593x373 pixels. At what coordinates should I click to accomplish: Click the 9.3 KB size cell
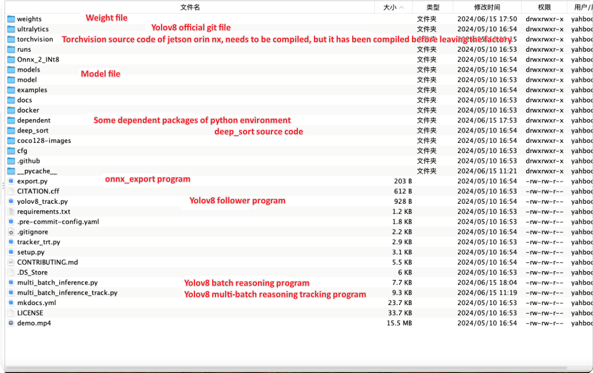402,293
